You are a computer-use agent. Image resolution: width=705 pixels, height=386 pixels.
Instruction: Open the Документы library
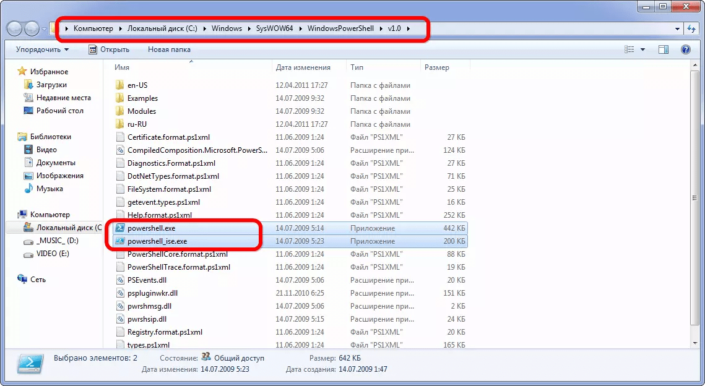[x=56, y=163]
